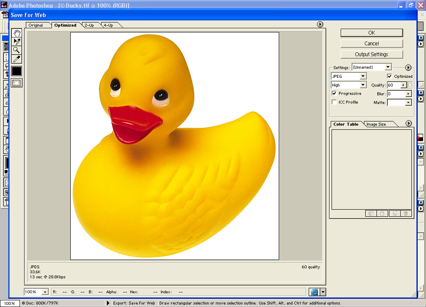The height and width of the screenshot is (307, 426).
Task: Click the lock color icon in Color Table
Action: coord(382,213)
